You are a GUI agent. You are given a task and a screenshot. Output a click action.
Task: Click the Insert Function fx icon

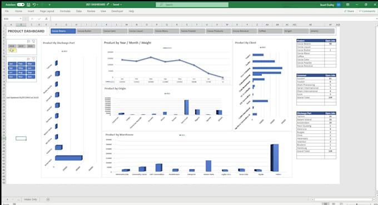pyautogui.click(x=46, y=18)
